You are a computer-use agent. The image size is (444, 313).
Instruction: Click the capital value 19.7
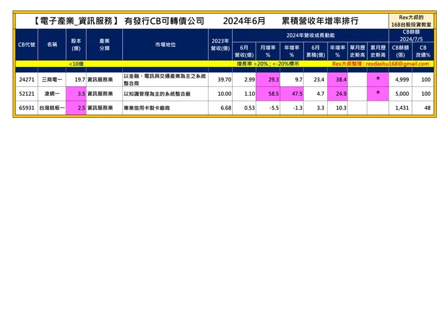click(80, 80)
